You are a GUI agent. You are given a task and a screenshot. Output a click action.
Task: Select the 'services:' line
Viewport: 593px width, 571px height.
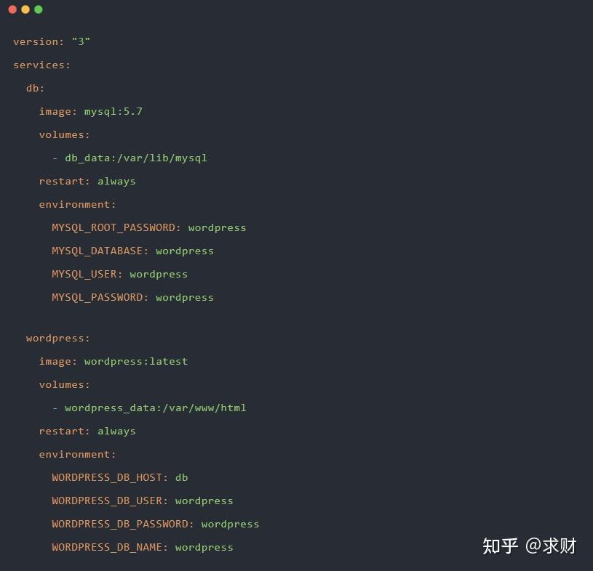click(x=42, y=65)
